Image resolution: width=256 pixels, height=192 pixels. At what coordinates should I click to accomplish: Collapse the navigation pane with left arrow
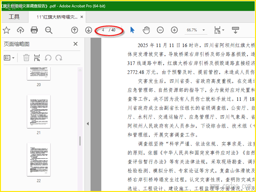coord(88,124)
